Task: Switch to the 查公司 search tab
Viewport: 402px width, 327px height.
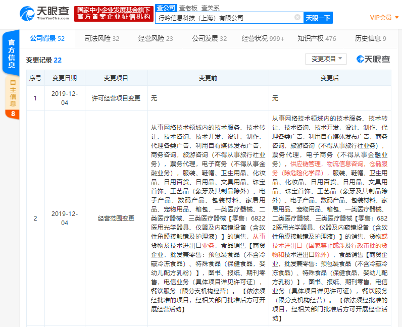Action: click(x=166, y=8)
